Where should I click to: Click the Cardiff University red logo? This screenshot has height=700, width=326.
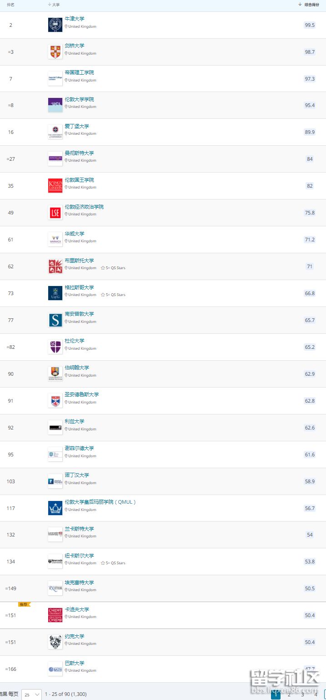point(55,615)
